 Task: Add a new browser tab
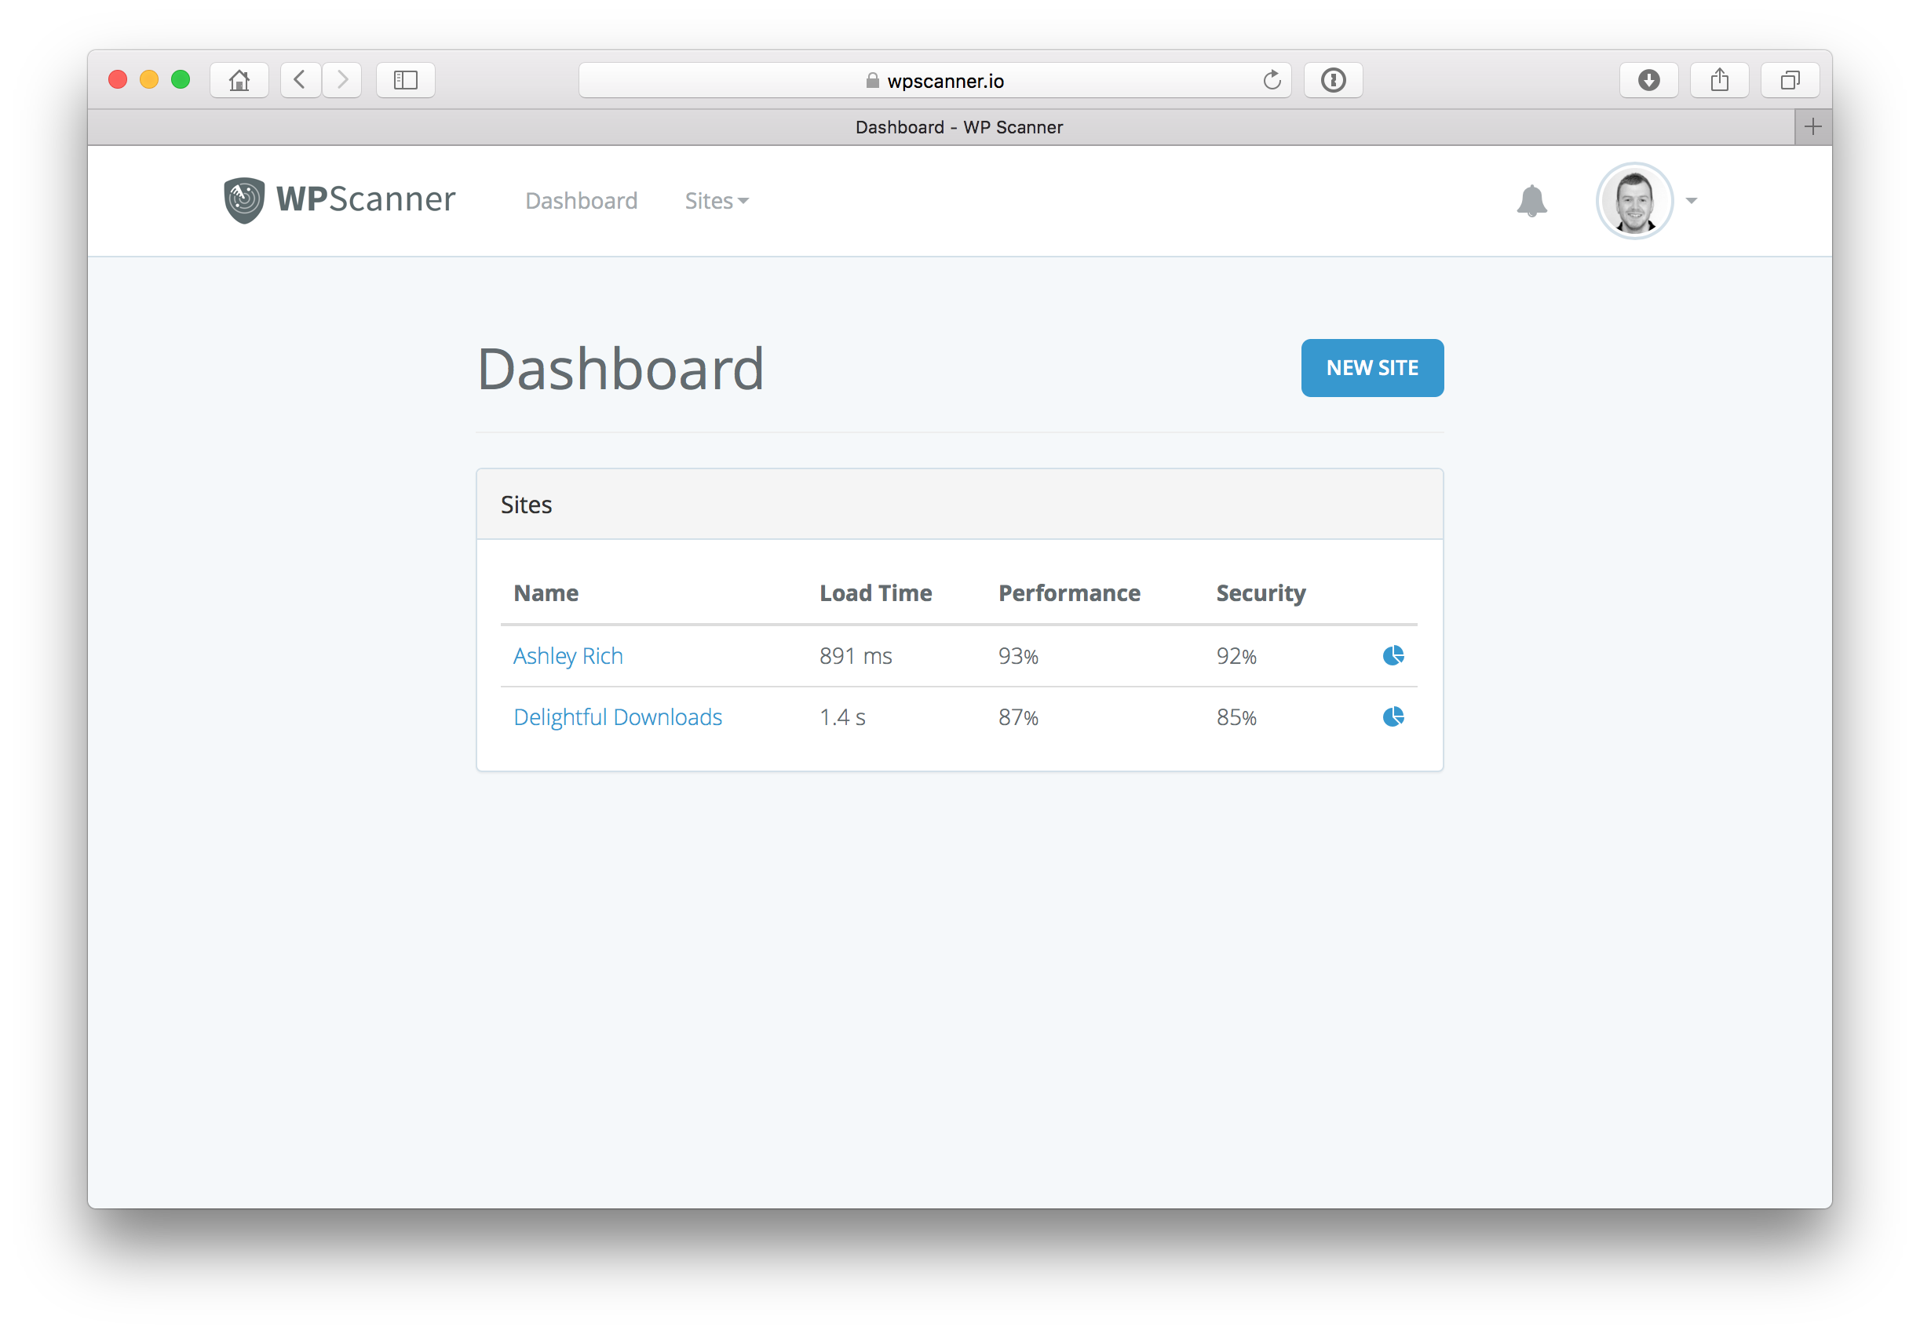tap(1812, 127)
